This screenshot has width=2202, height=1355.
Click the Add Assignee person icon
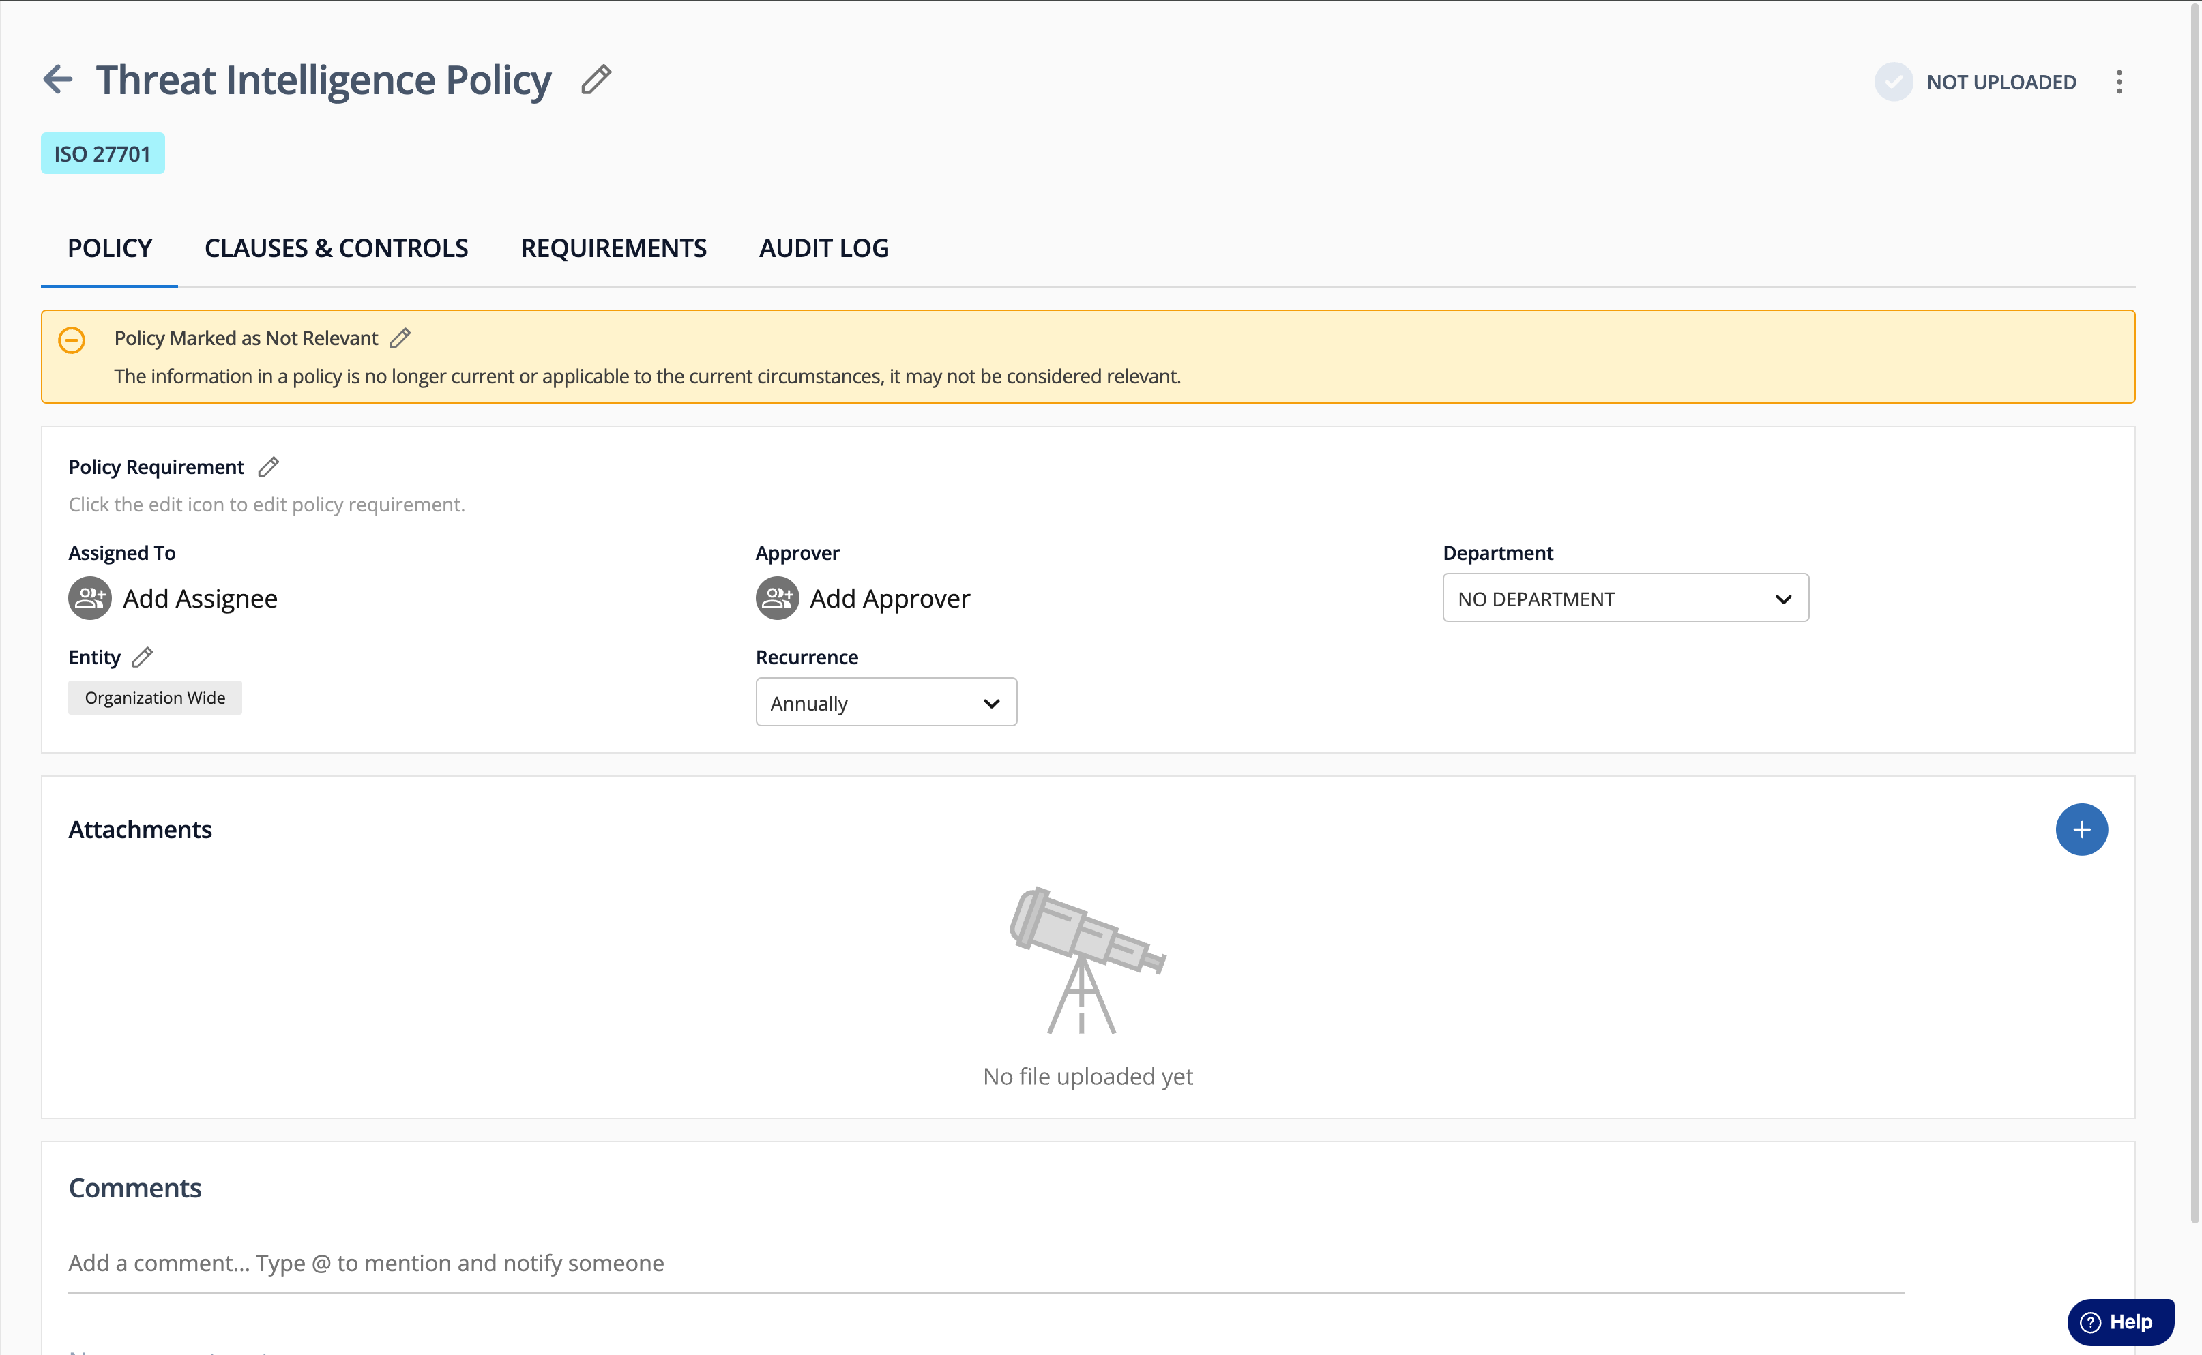click(89, 598)
